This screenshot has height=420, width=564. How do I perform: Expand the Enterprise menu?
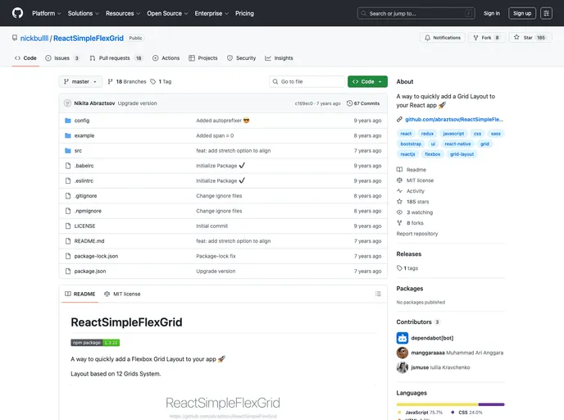tap(211, 13)
